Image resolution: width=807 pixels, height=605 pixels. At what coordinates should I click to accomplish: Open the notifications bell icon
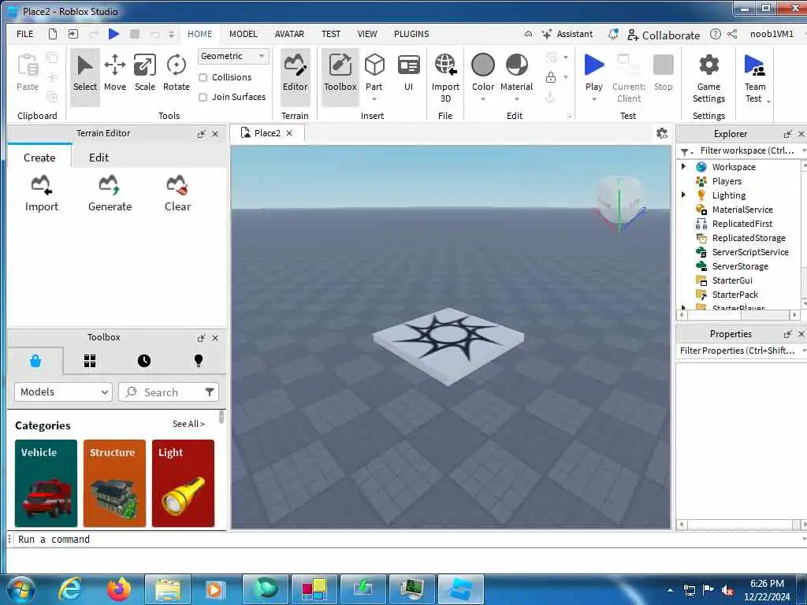[613, 34]
